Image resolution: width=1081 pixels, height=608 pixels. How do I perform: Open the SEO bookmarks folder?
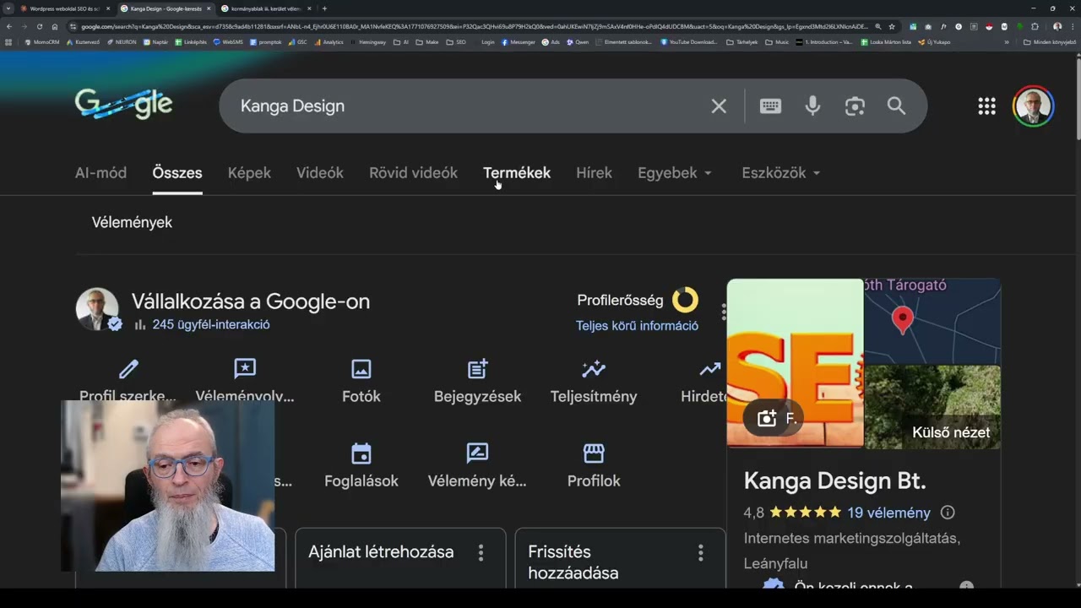456,41
